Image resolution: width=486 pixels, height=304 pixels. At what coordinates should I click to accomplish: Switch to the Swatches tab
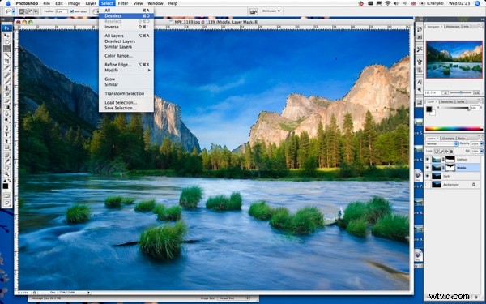click(447, 101)
